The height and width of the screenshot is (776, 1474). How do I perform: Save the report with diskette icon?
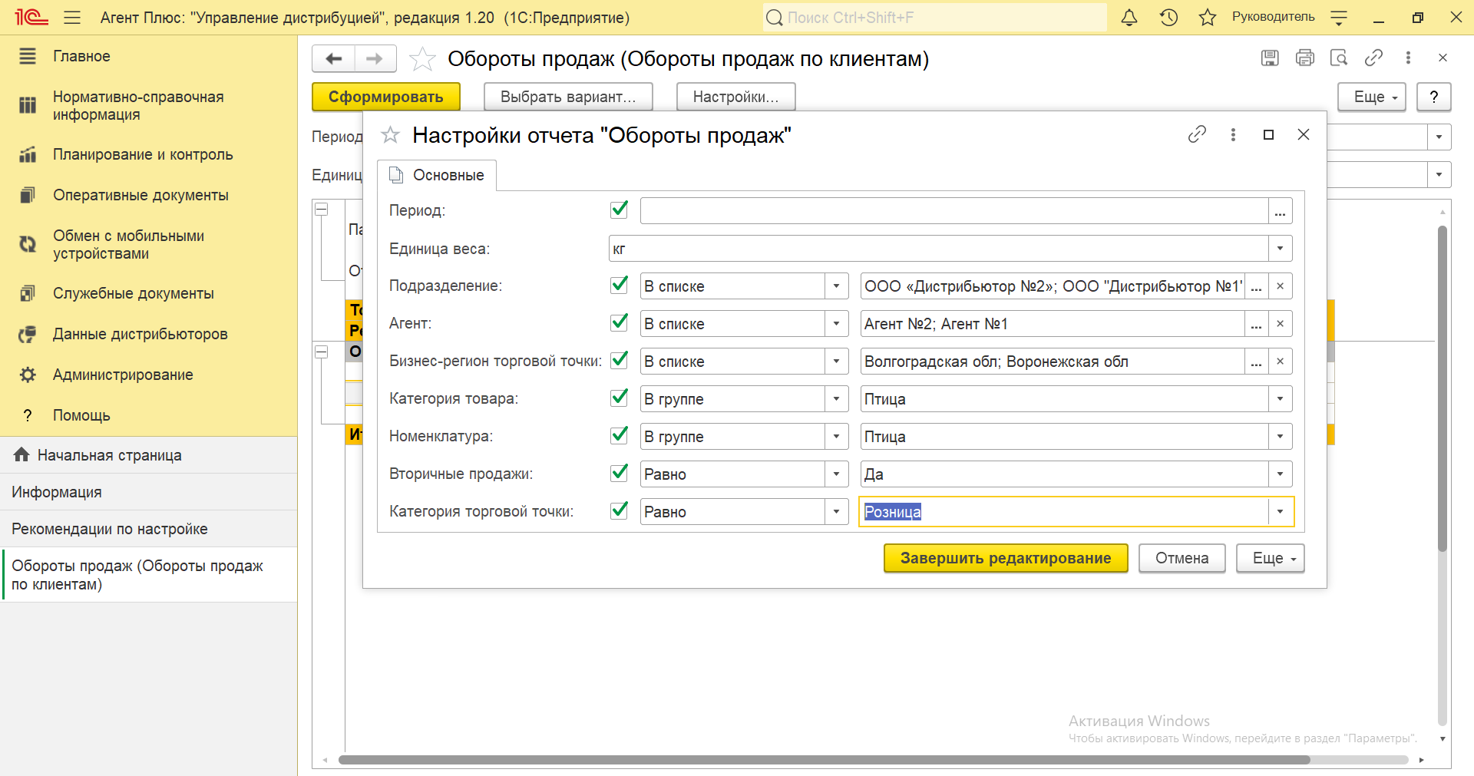pos(1270,58)
